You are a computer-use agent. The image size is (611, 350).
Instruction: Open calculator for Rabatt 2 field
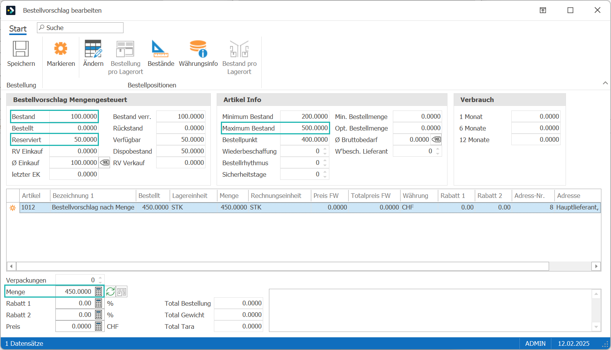click(98, 315)
